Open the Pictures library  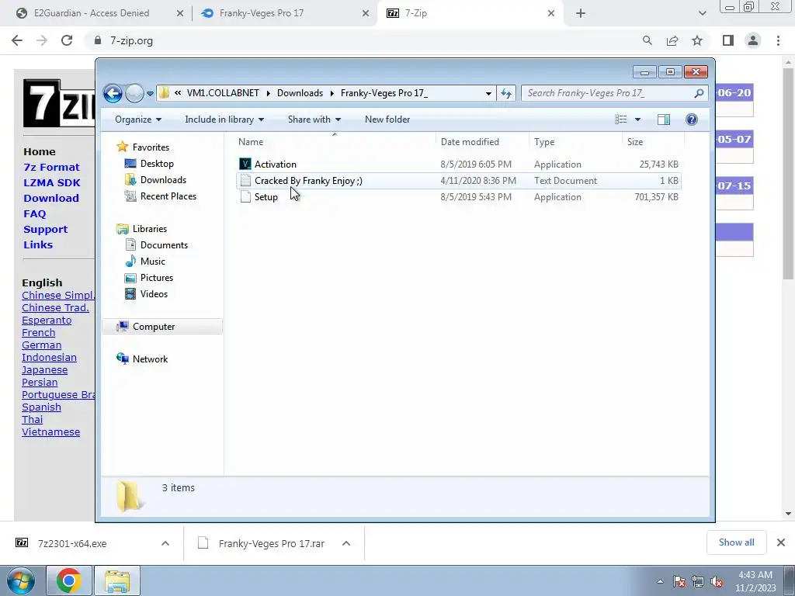pyautogui.click(x=157, y=278)
